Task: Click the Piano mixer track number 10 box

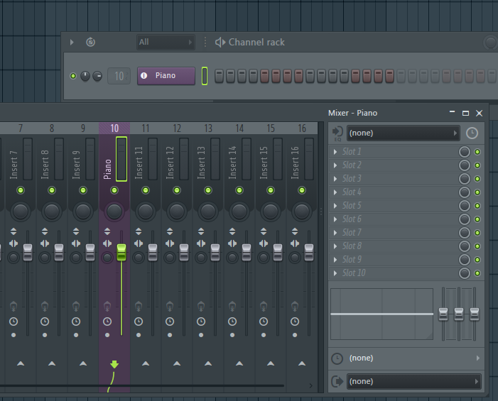Action: (119, 76)
